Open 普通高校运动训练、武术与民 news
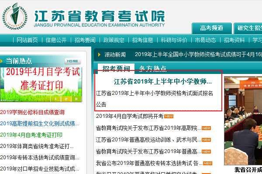The image size is (262, 174). click(148, 140)
